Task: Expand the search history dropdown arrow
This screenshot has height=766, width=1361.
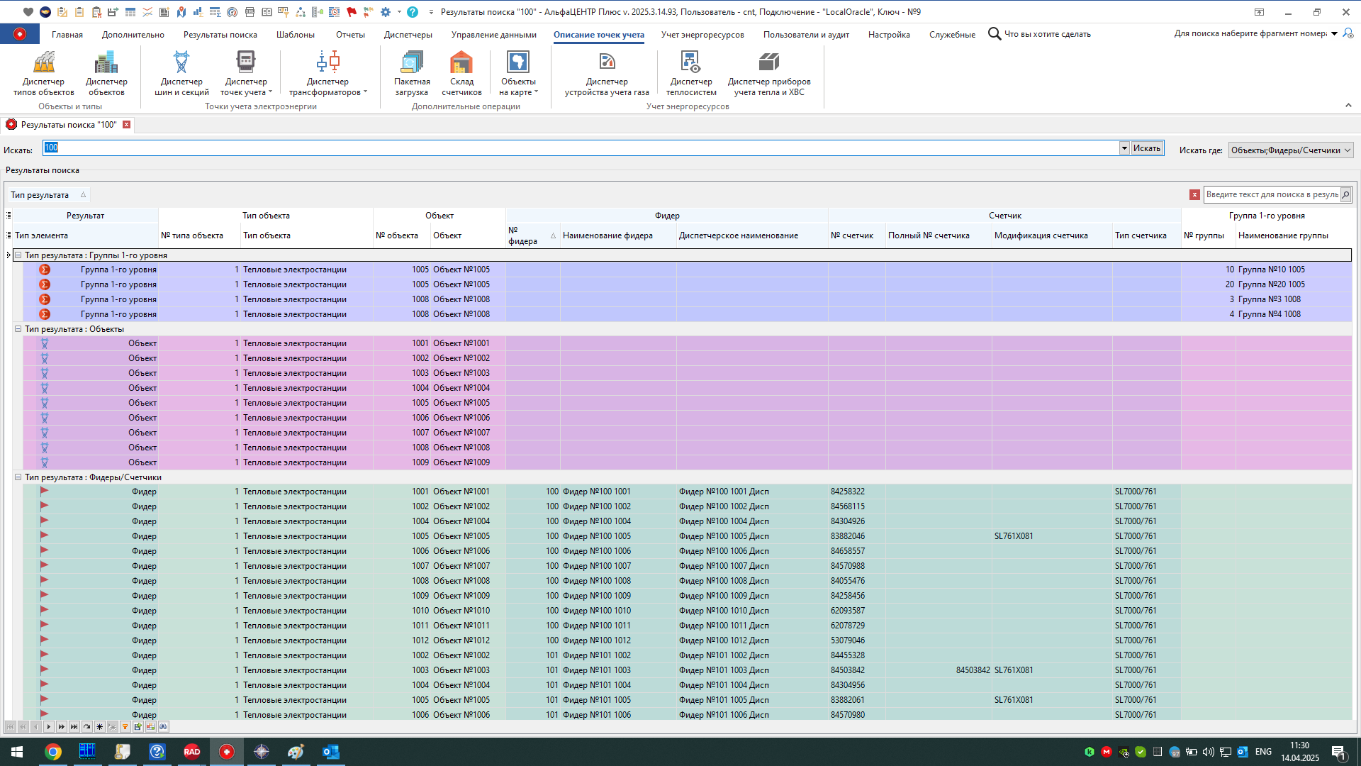Action: 1124,148
